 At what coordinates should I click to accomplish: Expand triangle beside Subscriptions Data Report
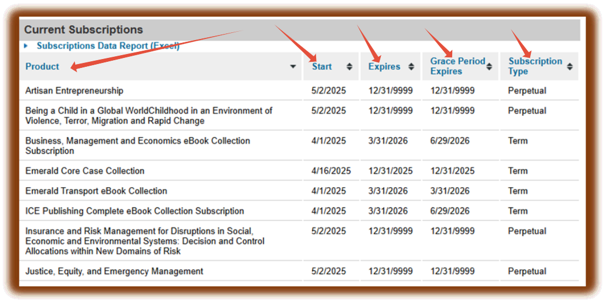click(26, 46)
